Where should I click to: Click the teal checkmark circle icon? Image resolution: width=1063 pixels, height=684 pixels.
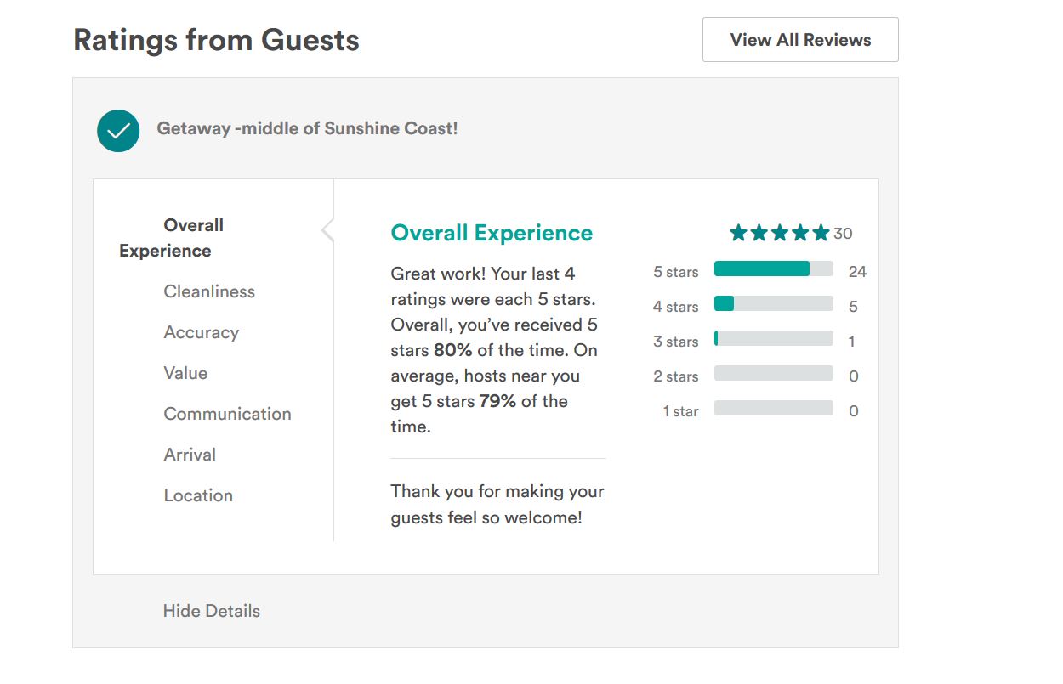coord(118,131)
